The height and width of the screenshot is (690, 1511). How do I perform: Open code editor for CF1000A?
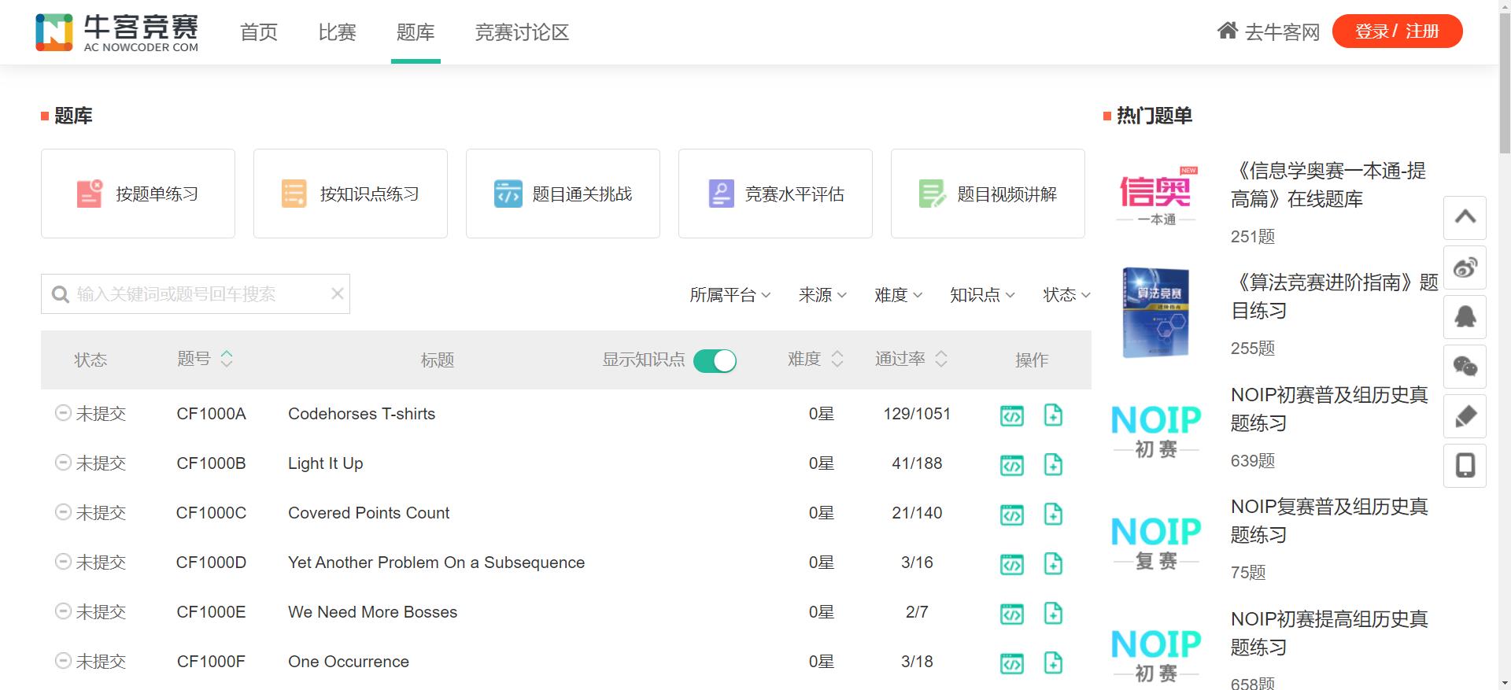tap(1012, 415)
